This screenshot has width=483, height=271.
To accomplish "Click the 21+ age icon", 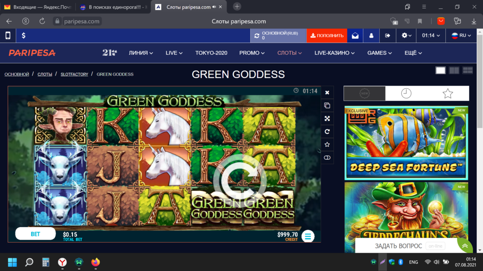I will tap(110, 53).
